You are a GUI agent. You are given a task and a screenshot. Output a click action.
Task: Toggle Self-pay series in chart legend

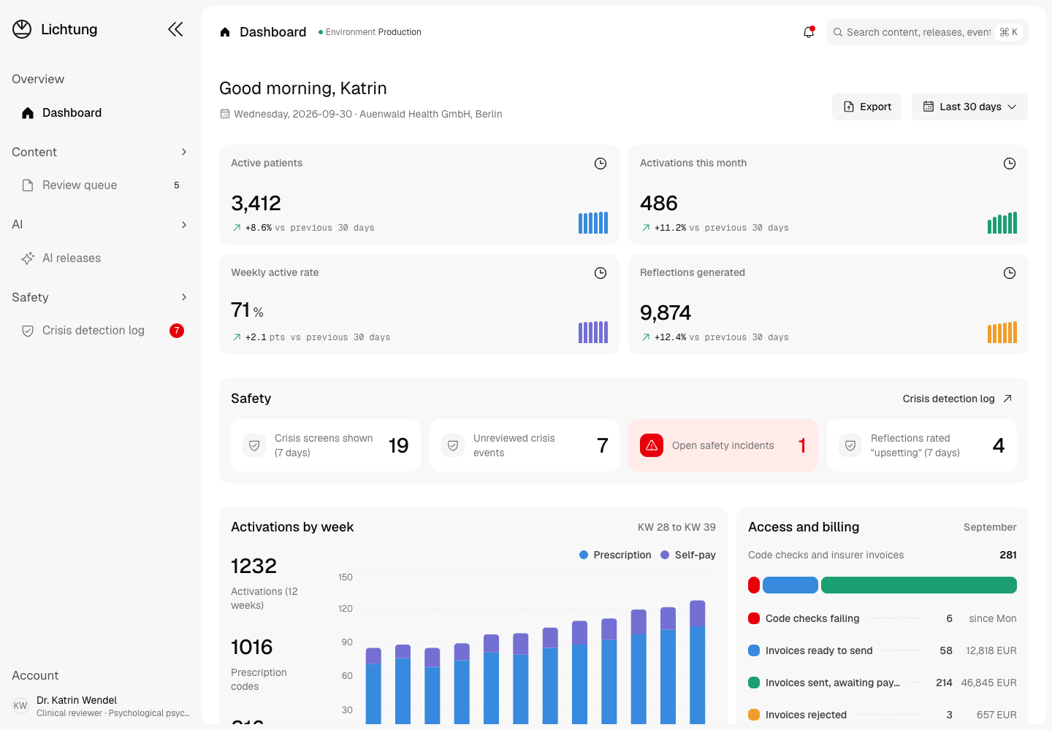(x=688, y=555)
